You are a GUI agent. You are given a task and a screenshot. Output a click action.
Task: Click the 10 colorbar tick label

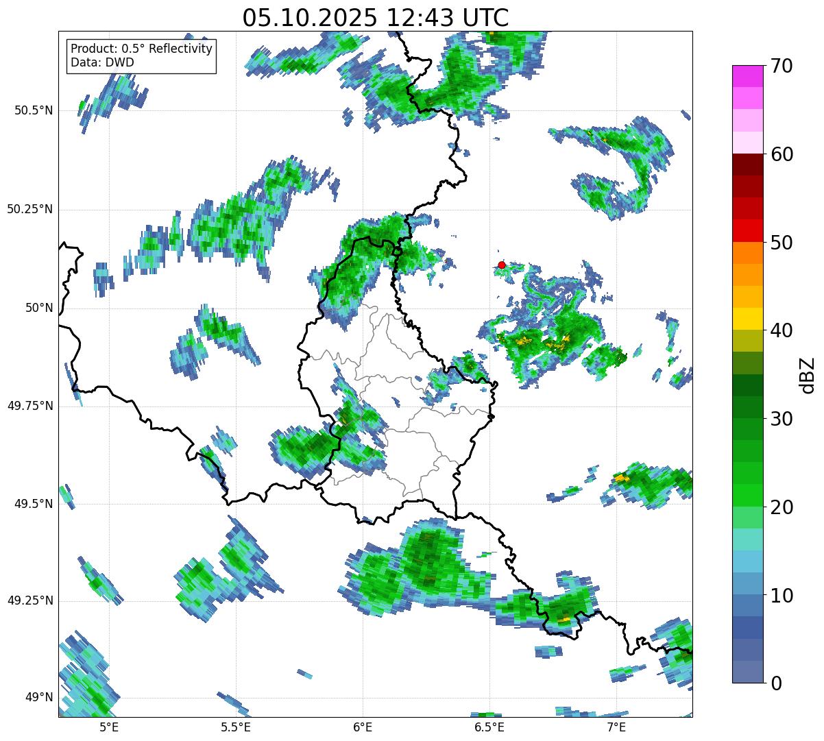click(x=781, y=596)
